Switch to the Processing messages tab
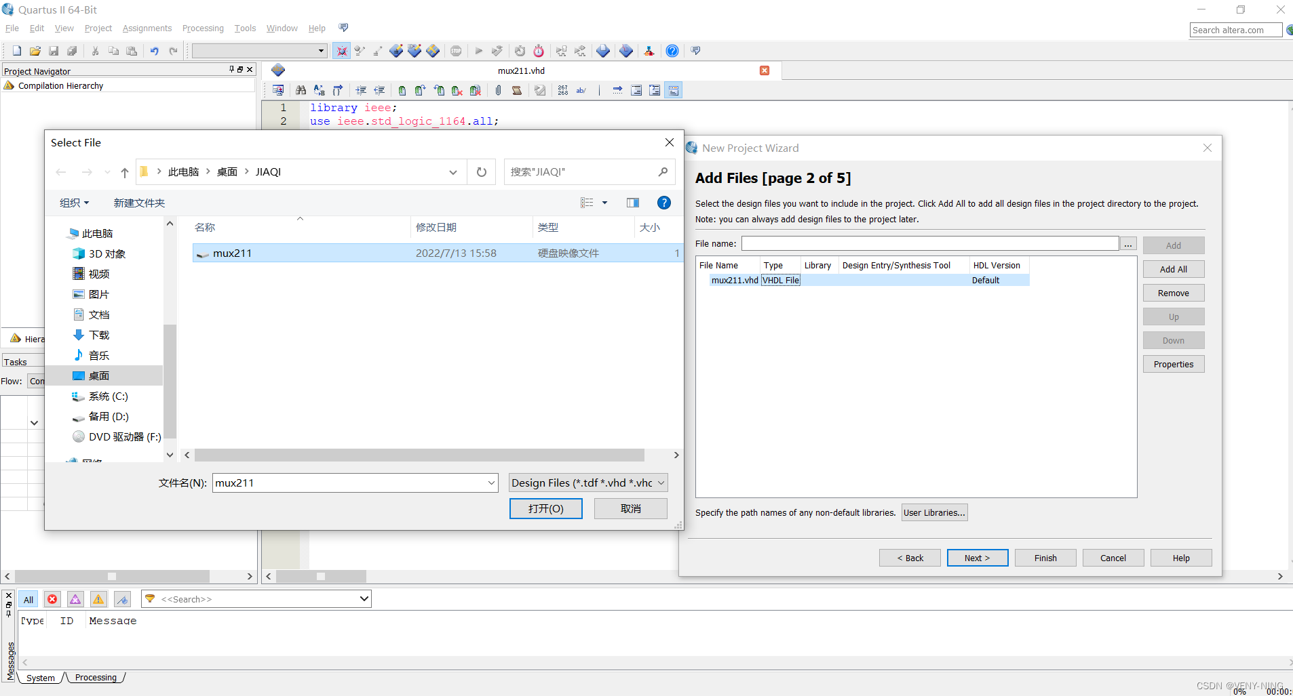Image resolution: width=1293 pixels, height=696 pixels. coord(96,677)
